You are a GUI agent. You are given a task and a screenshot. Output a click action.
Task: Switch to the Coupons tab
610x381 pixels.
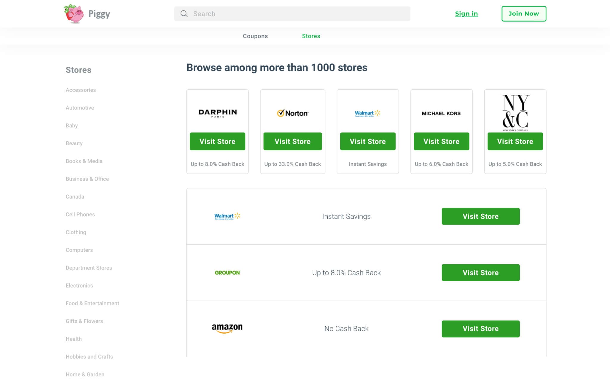coord(255,36)
